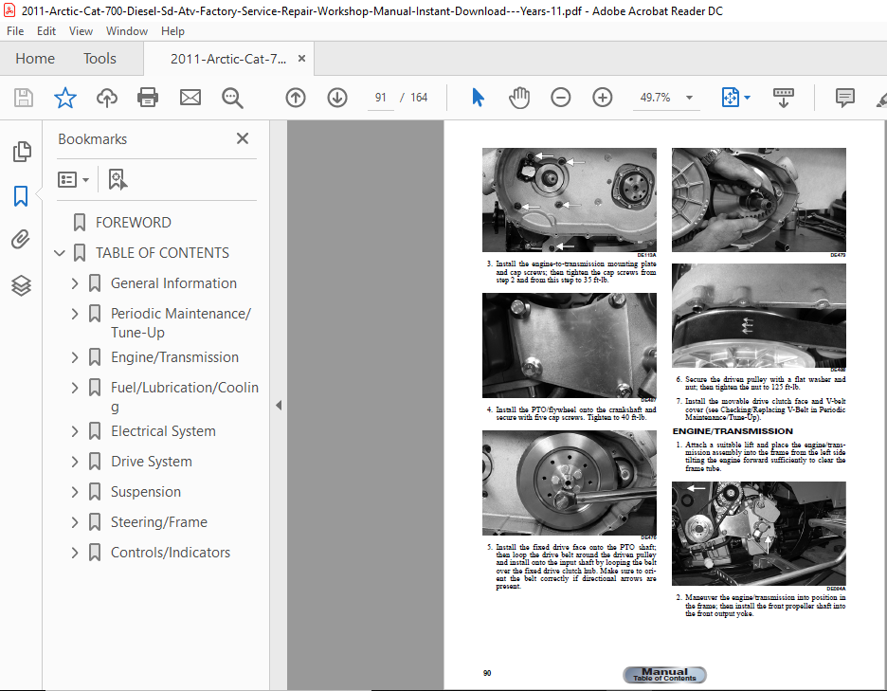
Task: Open the zoom percentage dropdown
Action: [689, 98]
